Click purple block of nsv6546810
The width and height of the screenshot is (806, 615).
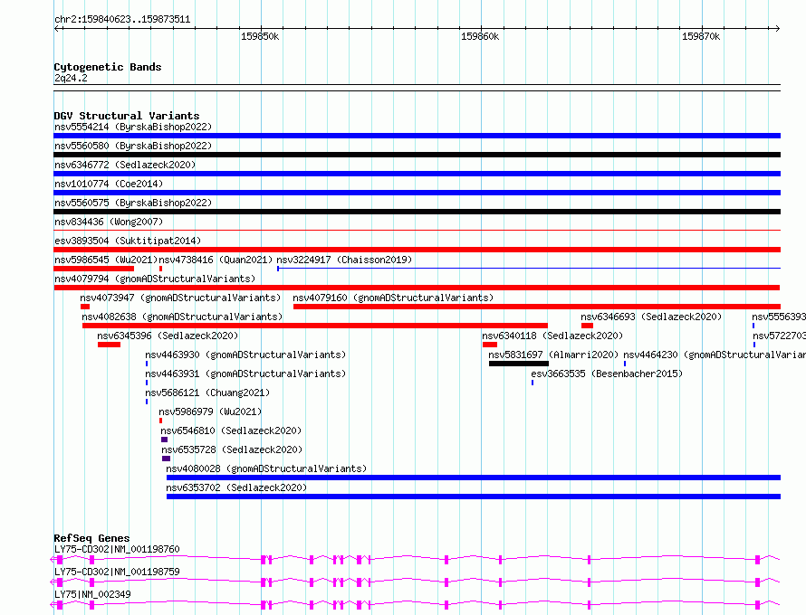[x=165, y=440]
